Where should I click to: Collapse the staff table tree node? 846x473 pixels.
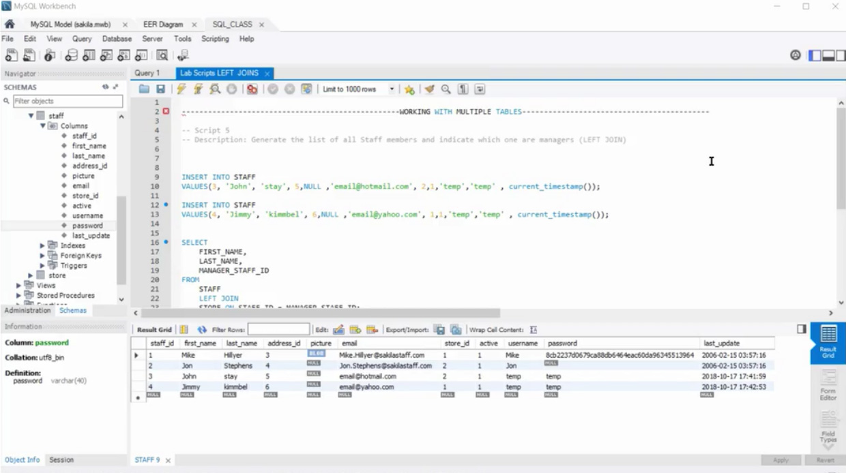(31, 116)
